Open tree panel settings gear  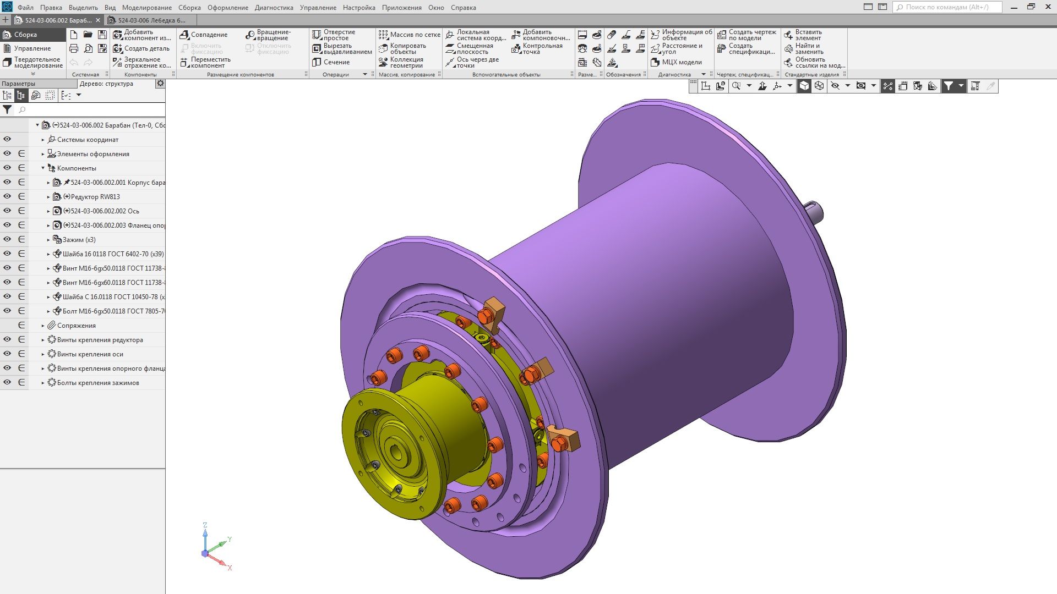point(160,84)
